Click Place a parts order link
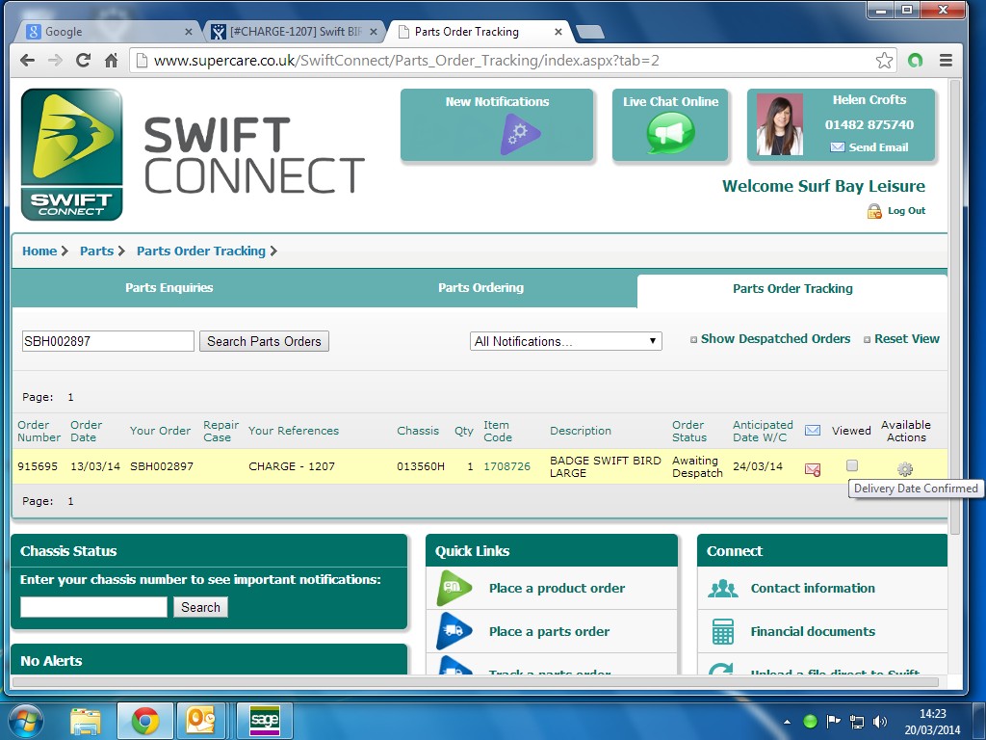Screen dimensions: 986x740 pos(549,631)
